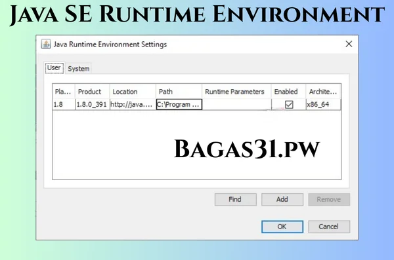Confirm with the OK button
394x260 pixels.
click(282, 227)
